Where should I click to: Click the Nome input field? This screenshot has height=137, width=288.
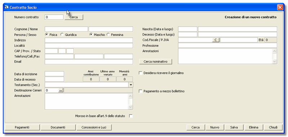(111, 29)
